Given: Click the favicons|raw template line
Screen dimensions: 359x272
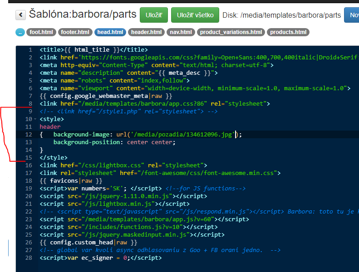Looking at the screenshot, I should (x=71, y=181).
